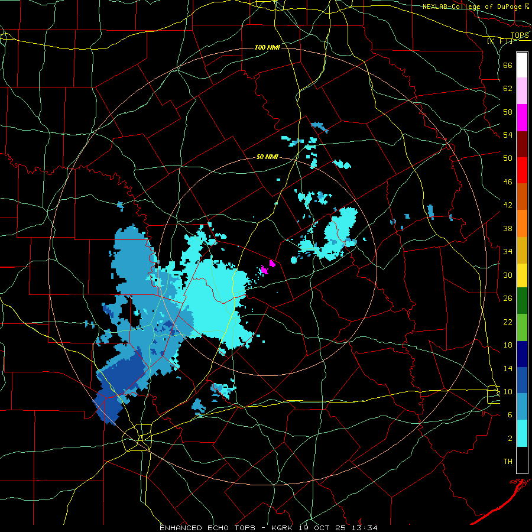This screenshot has height=532, width=532.
Task: Click the legend value "22"
Action: (x=508, y=322)
